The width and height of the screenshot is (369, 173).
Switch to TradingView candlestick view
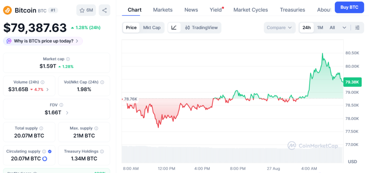pyautogui.click(x=201, y=27)
